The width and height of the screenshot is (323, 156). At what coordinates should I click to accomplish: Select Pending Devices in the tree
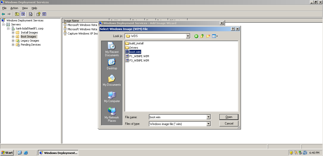pyautogui.click(x=31, y=45)
